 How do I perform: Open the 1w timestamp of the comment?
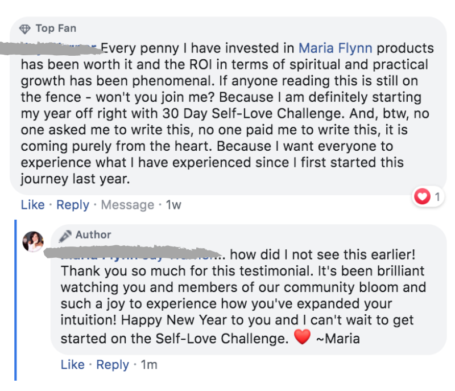(x=173, y=205)
